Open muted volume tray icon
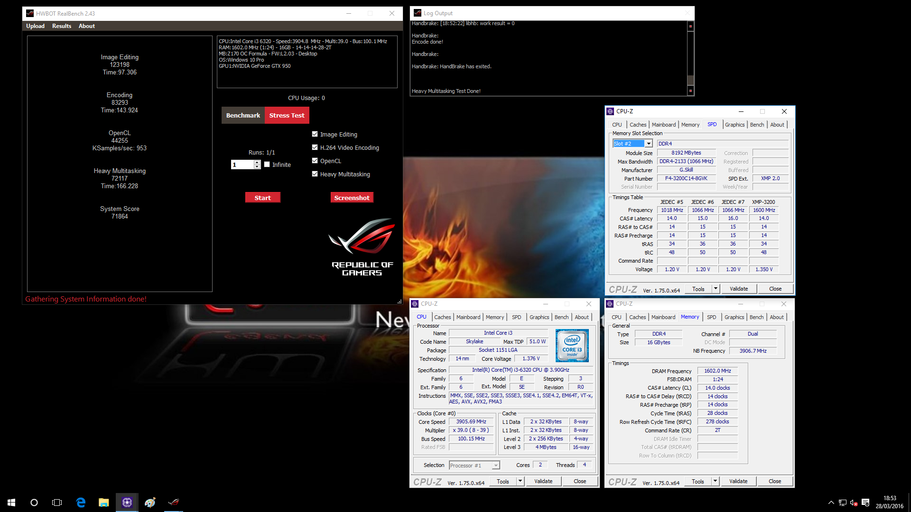 coord(854,503)
